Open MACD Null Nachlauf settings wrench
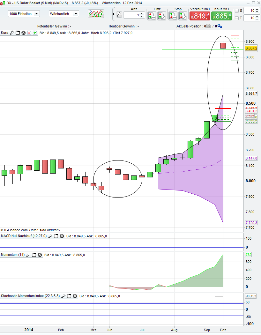261x335 pixels. click(x=50, y=236)
